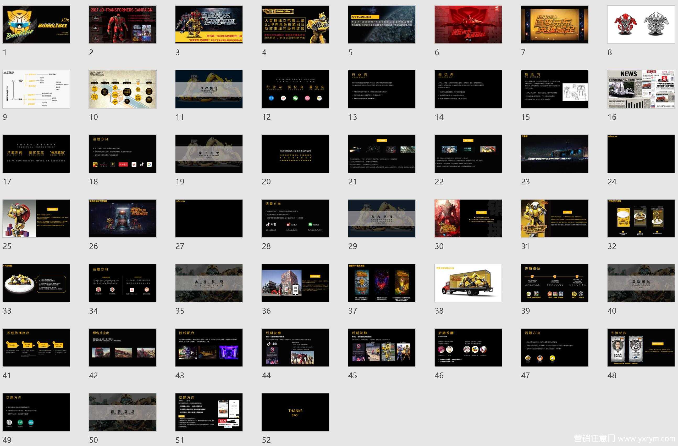Open slide 34 '话题方向' two-column thumbnail
The width and height of the screenshot is (678, 446).
point(123,283)
